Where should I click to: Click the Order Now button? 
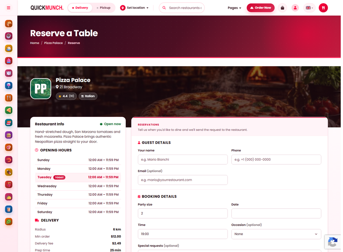tap(261, 8)
